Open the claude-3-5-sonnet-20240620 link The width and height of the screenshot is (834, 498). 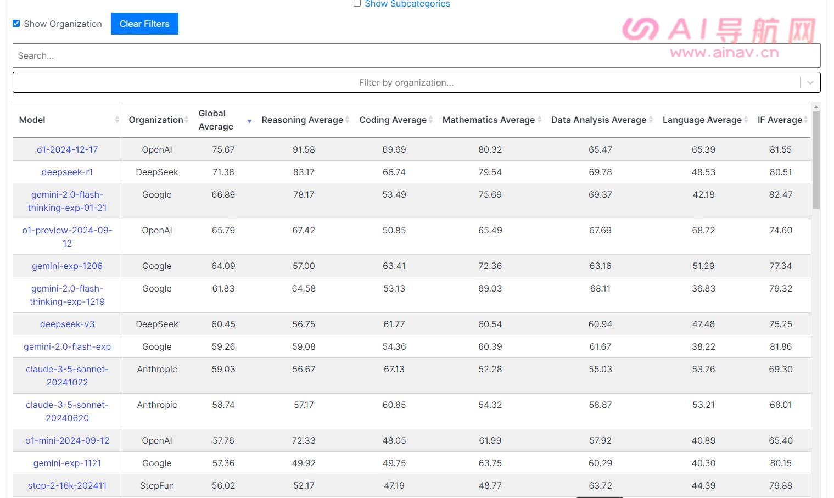click(x=68, y=411)
